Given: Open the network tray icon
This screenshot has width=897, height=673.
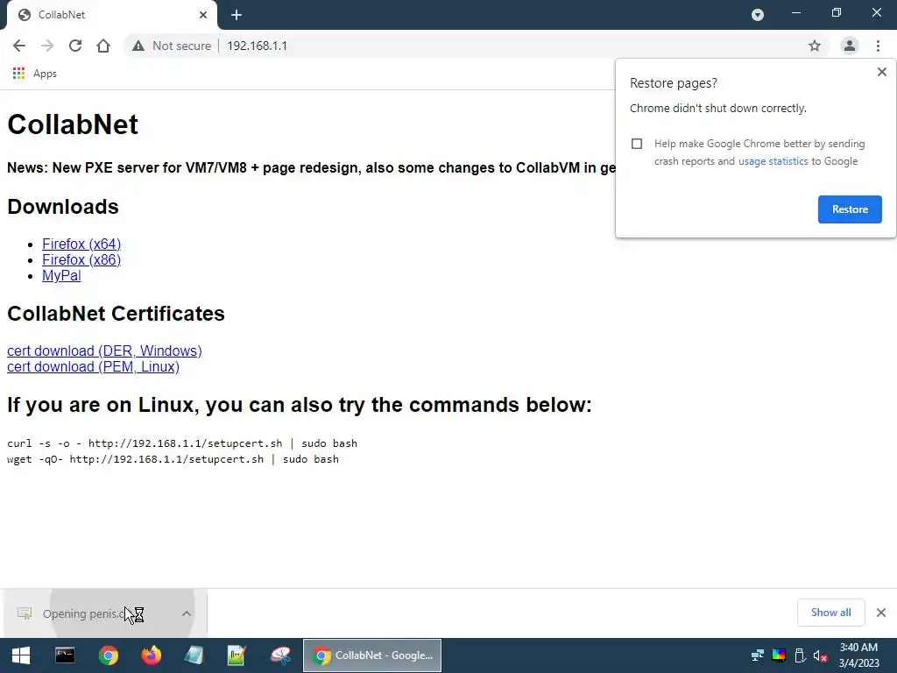Looking at the screenshot, I should click(x=758, y=655).
